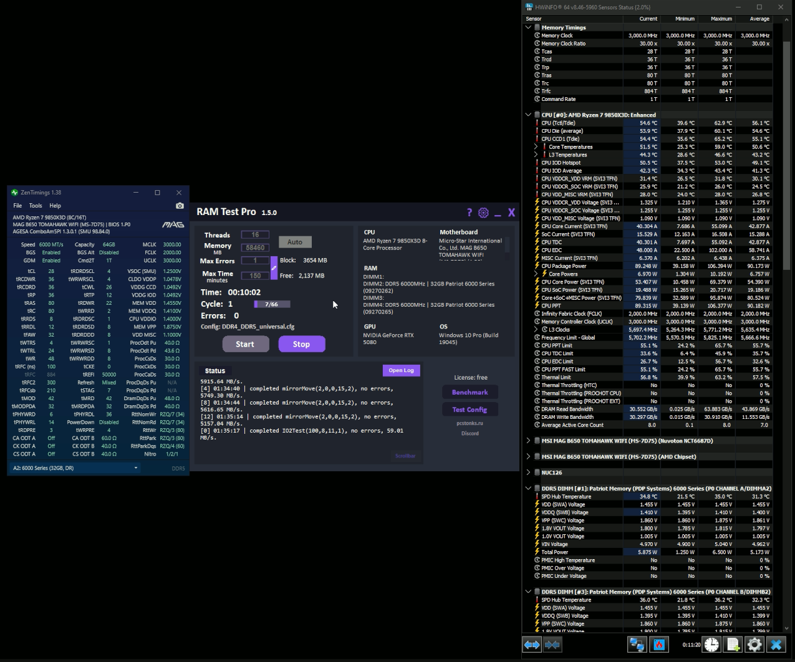Open RAM Test Pro settings gear
Image resolution: width=795 pixels, height=662 pixels.
tap(483, 213)
